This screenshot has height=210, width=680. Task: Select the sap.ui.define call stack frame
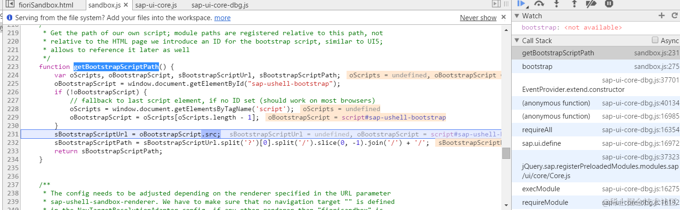(x=596, y=143)
